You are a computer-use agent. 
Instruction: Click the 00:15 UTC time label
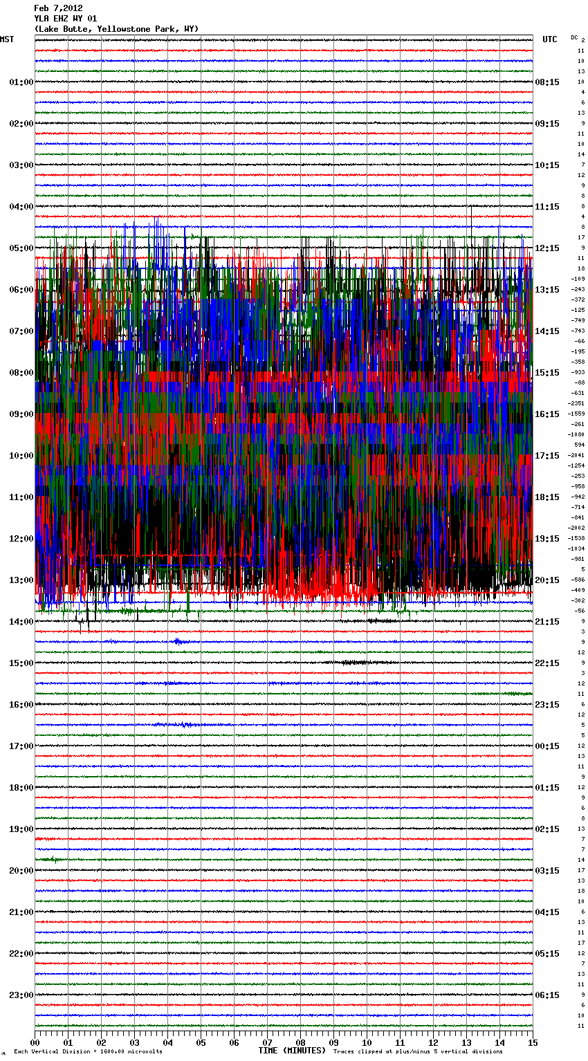tap(547, 746)
